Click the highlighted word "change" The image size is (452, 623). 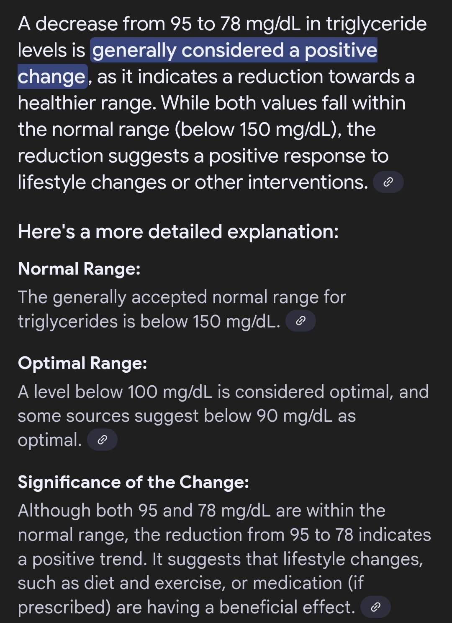click(x=52, y=77)
